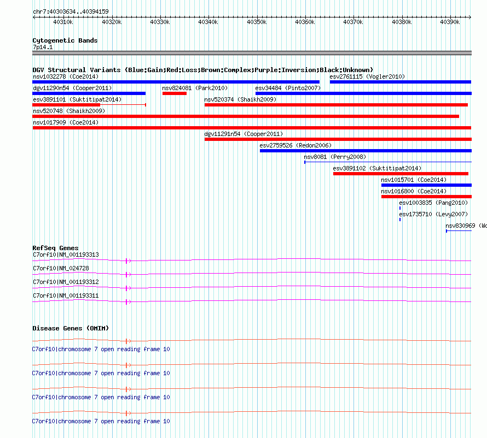Click the magenta arrow glyph of NM_001193313
This screenshot has width=487, height=438.
[x=128, y=261]
